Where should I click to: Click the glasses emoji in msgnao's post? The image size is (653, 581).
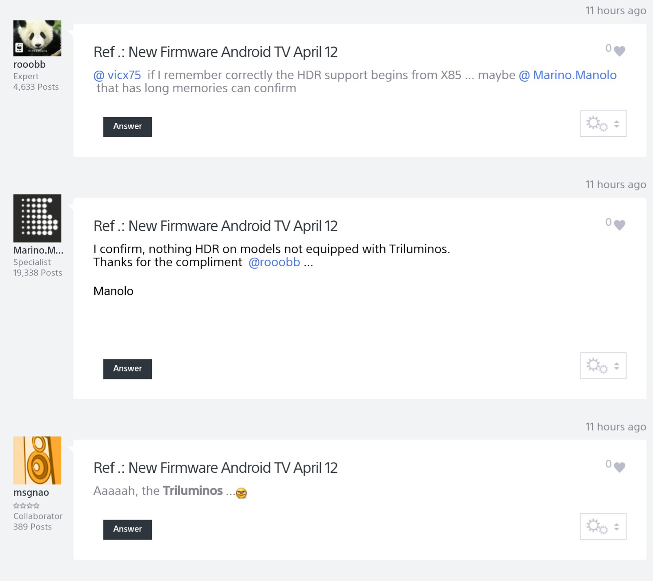click(x=241, y=493)
